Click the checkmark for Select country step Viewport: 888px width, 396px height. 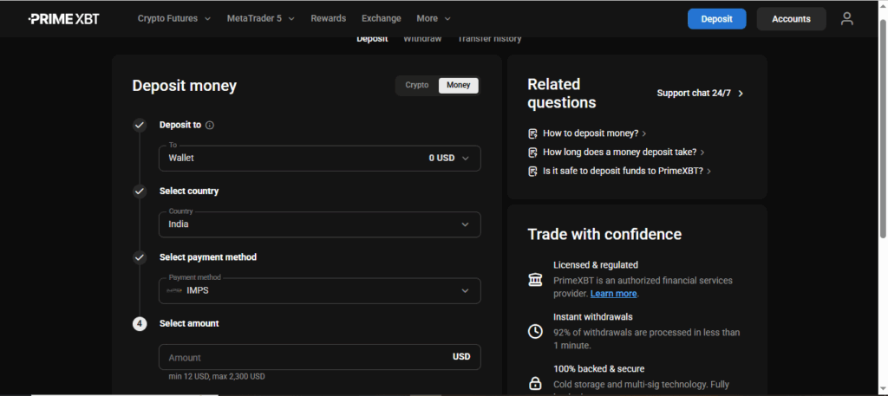[x=140, y=191]
